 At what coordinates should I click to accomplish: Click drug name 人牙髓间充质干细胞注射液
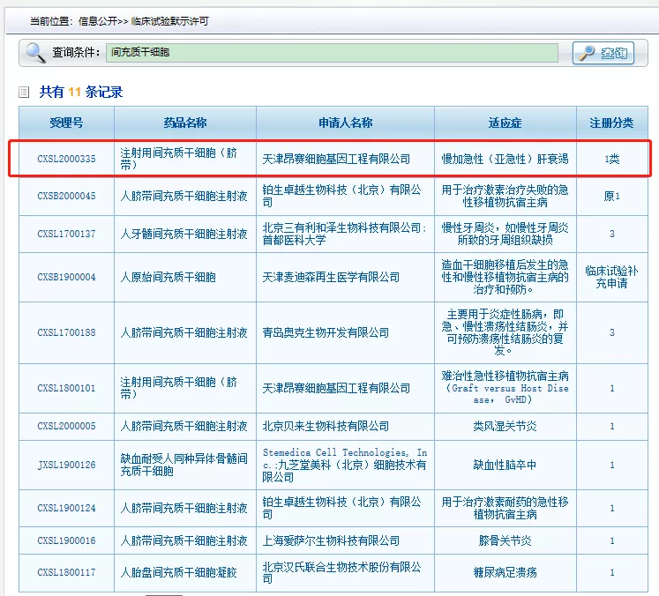point(183,234)
